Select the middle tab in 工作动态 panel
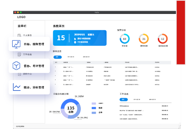 [137, 100]
